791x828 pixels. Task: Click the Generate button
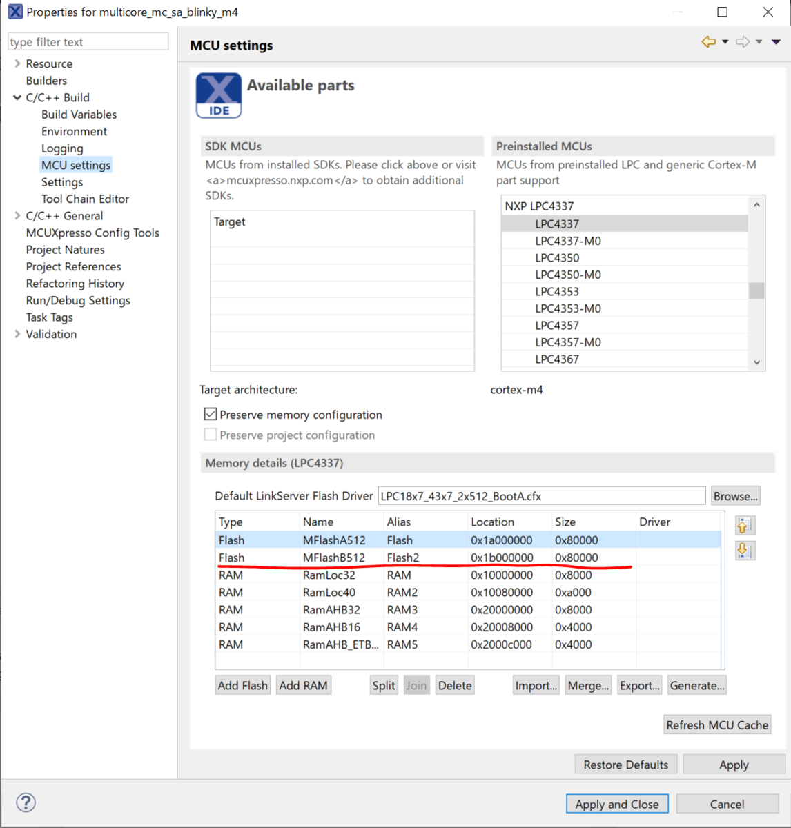[x=697, y=685]
